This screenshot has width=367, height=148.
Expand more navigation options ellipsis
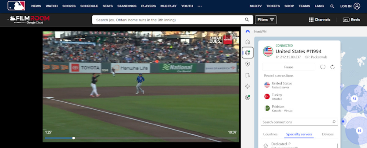pyautogui.click(x=200, y=6)
